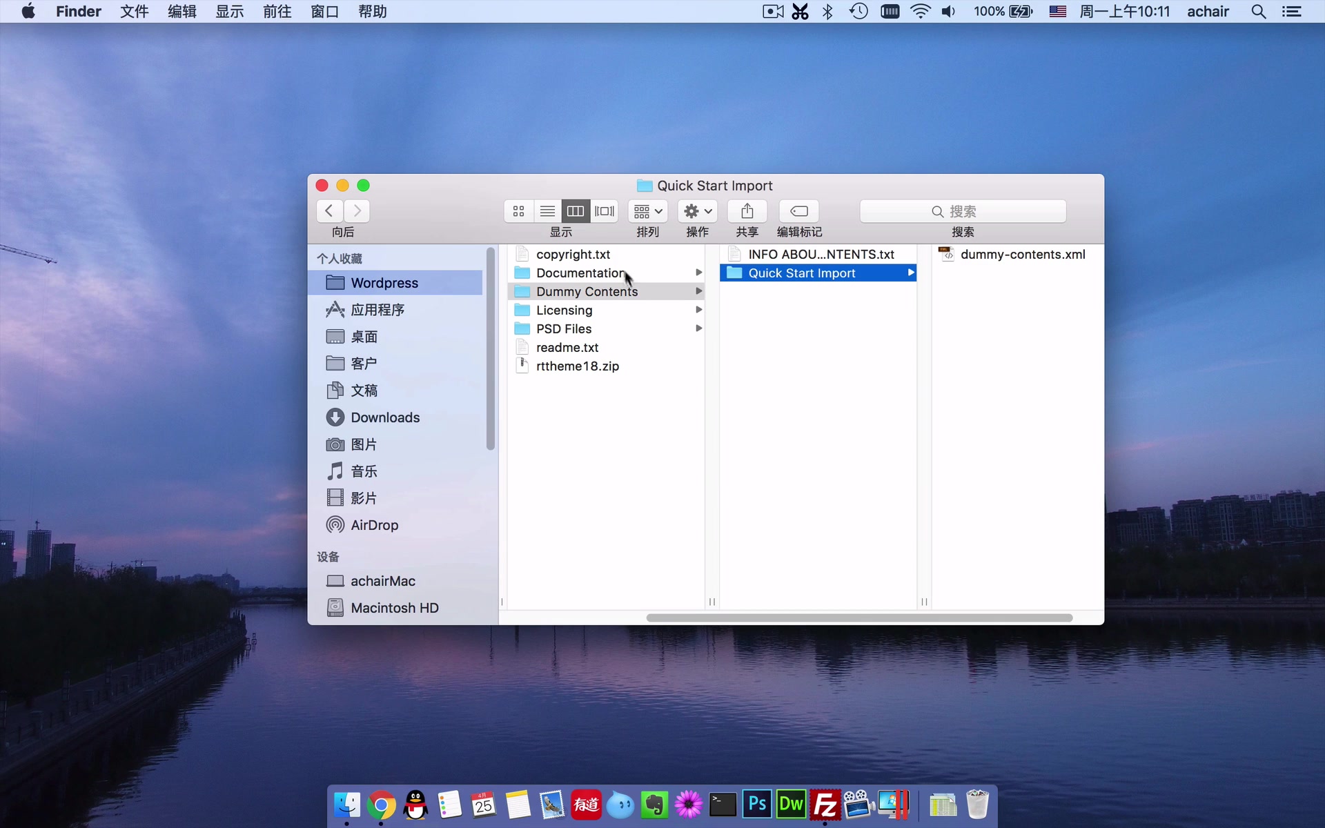Expand Documentation folder arrow
Screen dimensions: 1325x828
698,273
